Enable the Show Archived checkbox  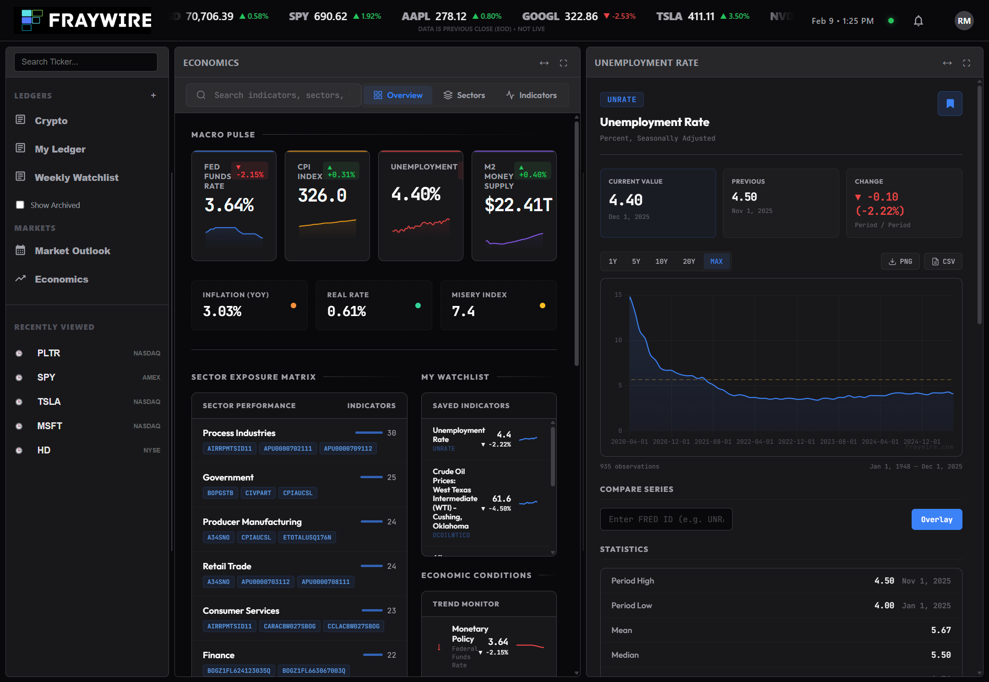[20, 205]
